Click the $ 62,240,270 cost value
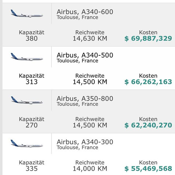The width and height of the screenshot is (175, 175). pyautogui.click(x=148, y=125)
